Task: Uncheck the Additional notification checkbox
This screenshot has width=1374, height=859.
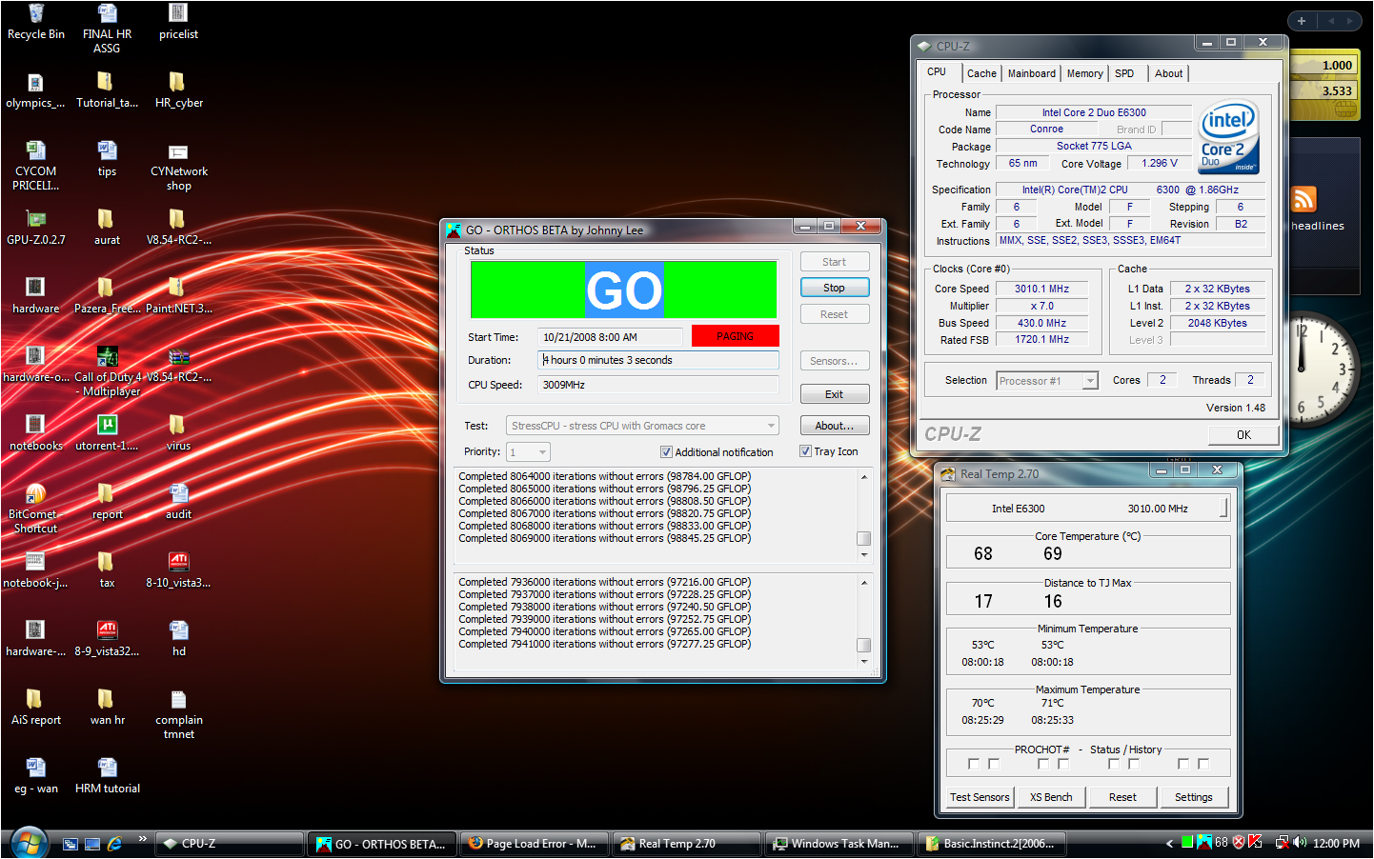Action: (666, 452)
